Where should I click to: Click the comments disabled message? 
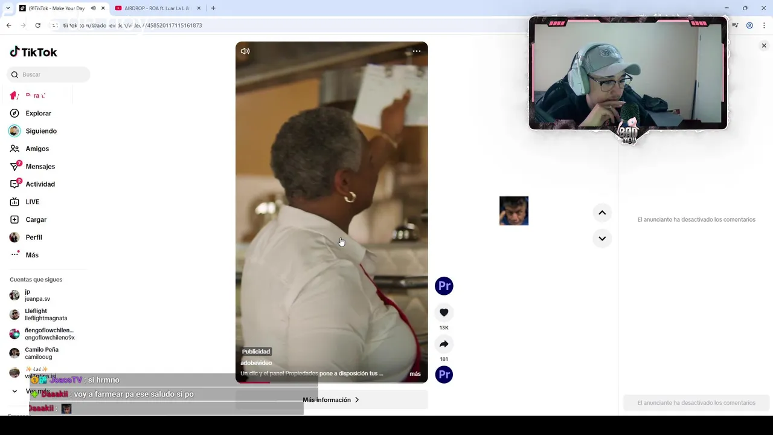[x=696, y=220]
